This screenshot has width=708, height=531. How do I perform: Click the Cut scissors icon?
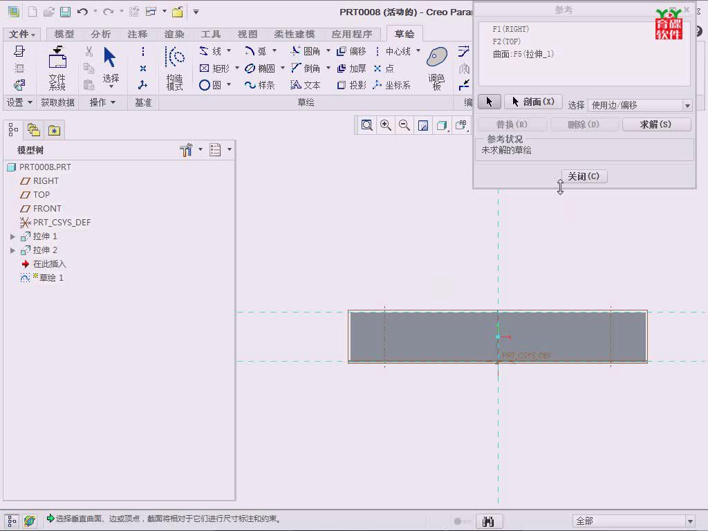[89, 51]
